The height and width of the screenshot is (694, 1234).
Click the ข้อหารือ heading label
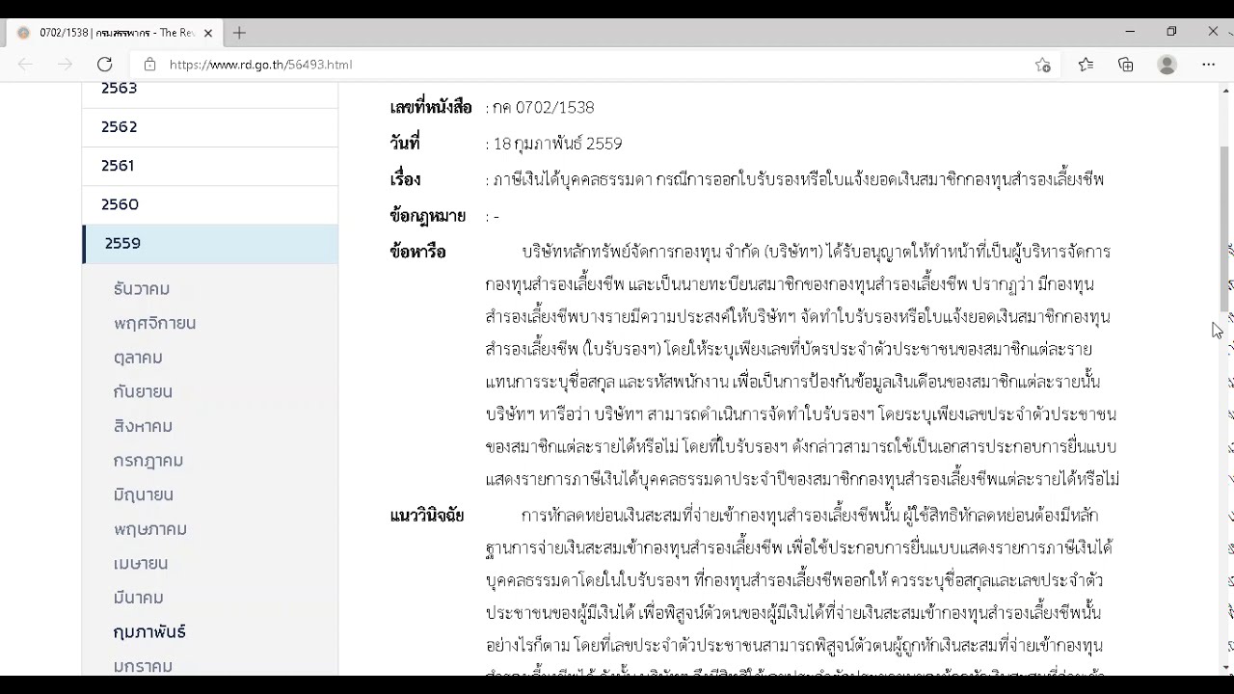(x=417, y=253)
